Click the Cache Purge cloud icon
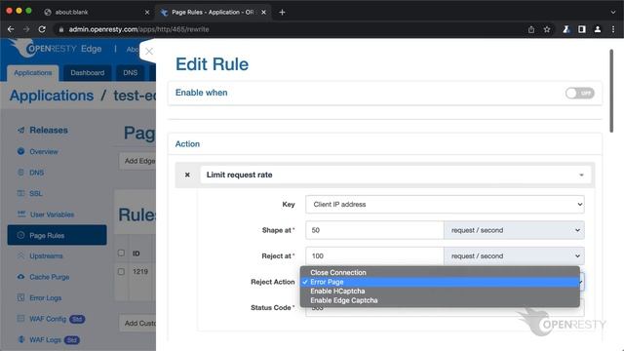This screenshot has height=351, width=624. (x=21, y=277)
